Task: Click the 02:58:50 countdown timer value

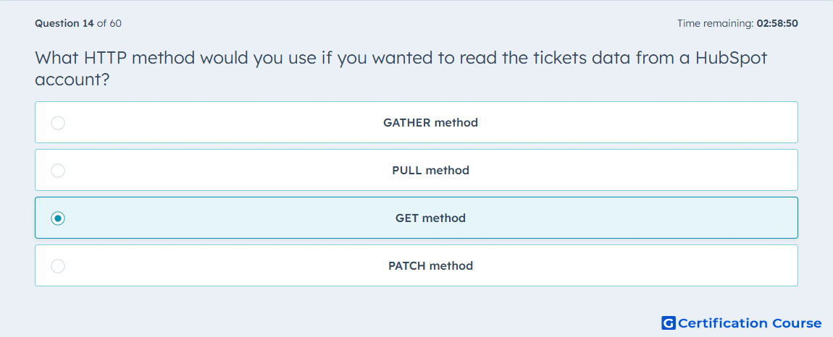Action: [777, 23]
